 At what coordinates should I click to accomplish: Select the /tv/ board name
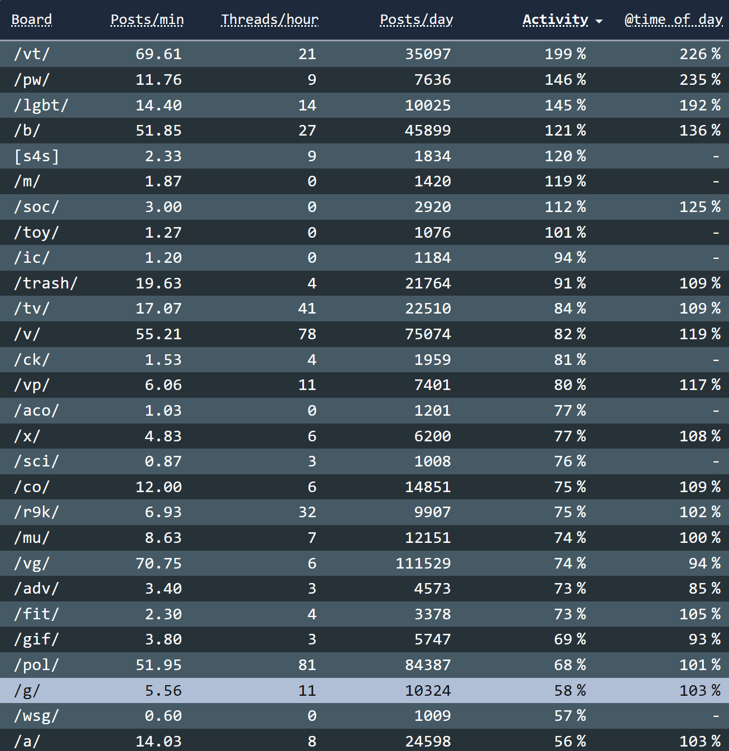pyautogui.click(x=32, y=309)
